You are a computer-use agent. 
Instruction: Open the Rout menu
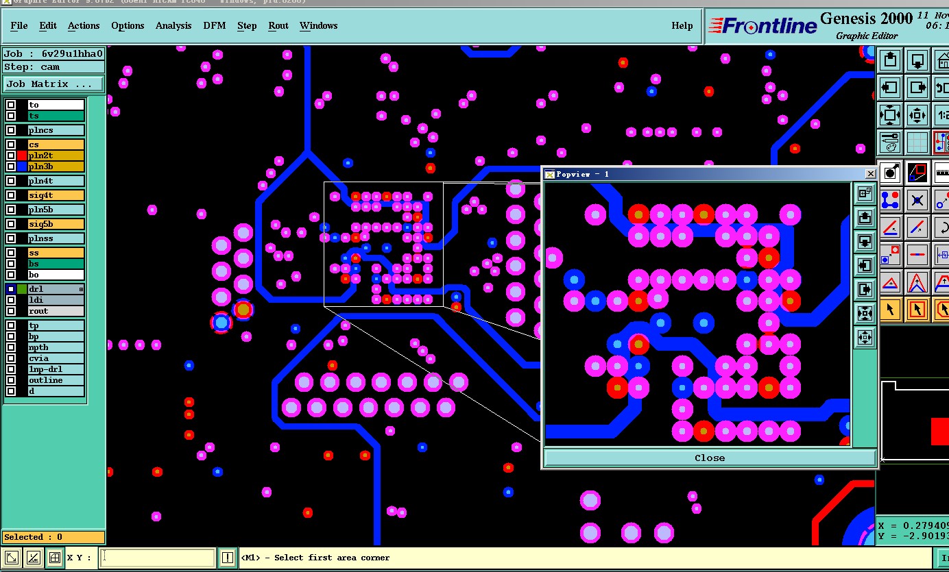click(x=278, y=25)
